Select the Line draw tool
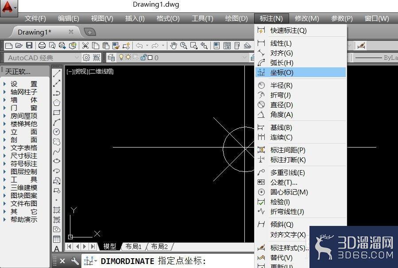Image resolution: width=398 pixels, height=268 pixels. [57, 74]
